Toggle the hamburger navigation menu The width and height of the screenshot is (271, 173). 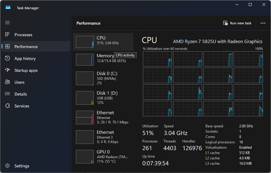pyautogui.click(x=8, y=23)
